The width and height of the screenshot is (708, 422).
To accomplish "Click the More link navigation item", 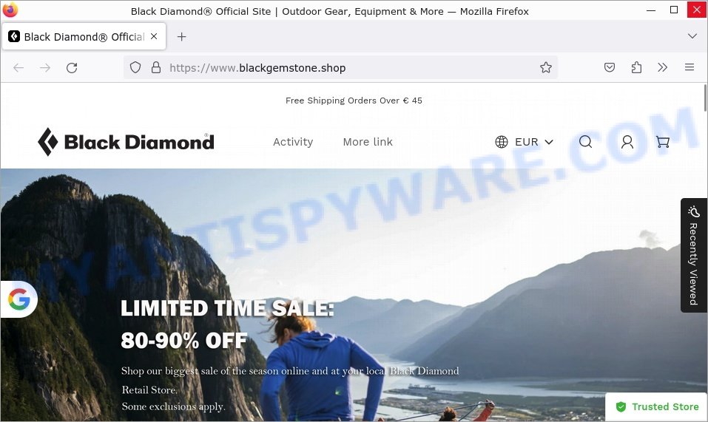I will click(x=368, y=142).
